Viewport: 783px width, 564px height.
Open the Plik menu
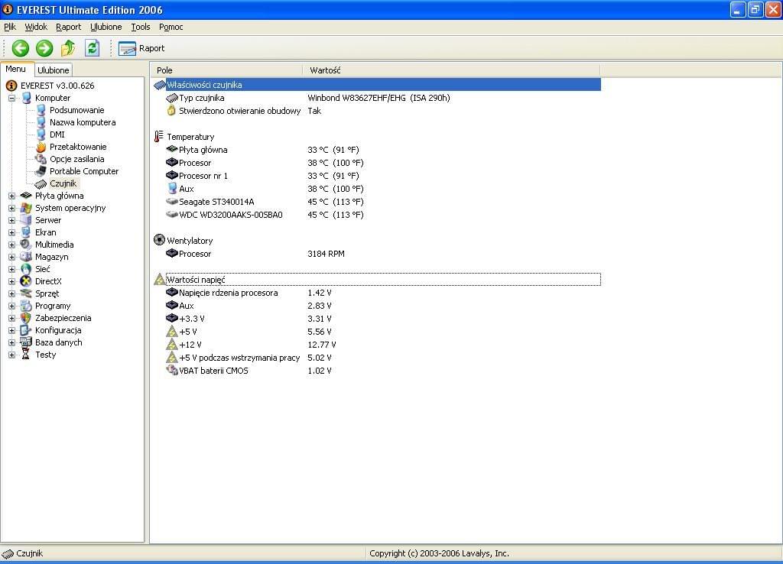pos(9,27)
